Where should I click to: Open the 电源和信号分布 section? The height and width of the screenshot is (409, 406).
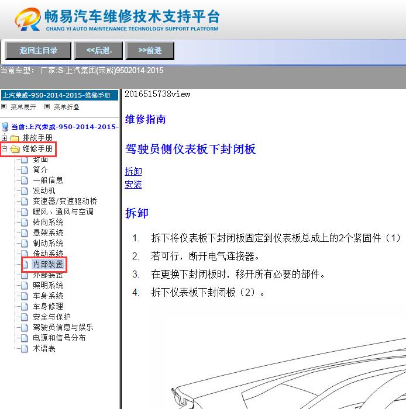pyautogui.click(x=59, y=338)
